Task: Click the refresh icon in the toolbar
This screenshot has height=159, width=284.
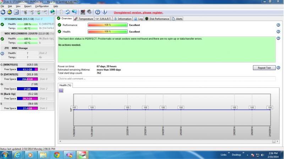Action: pyautogui.click(x=3, y=12)
